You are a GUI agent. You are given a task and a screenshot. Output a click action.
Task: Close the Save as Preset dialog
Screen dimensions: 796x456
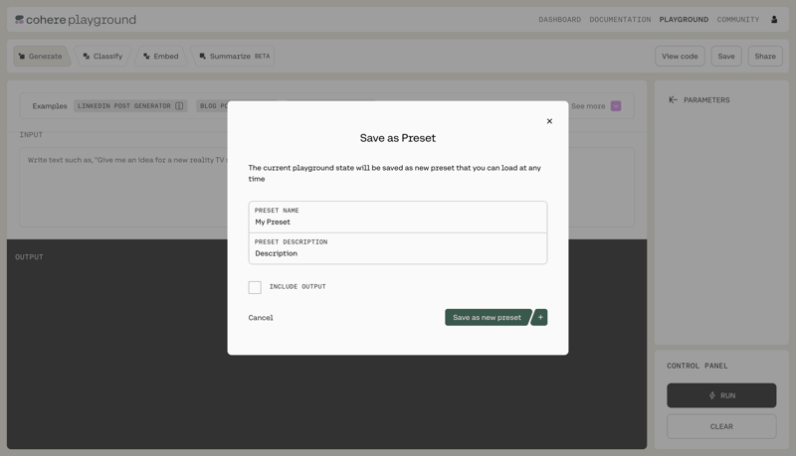pyautogui.click(x=549, y=121)
